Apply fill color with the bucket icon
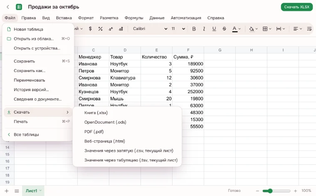 251,29
